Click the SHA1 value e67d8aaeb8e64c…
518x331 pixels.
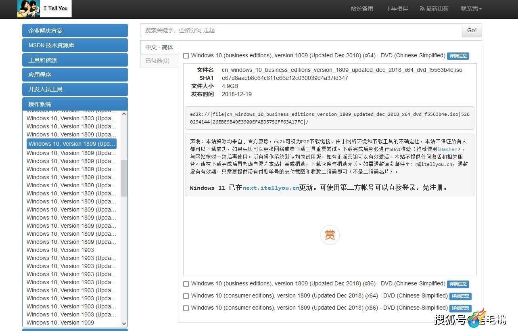[285, 78]
